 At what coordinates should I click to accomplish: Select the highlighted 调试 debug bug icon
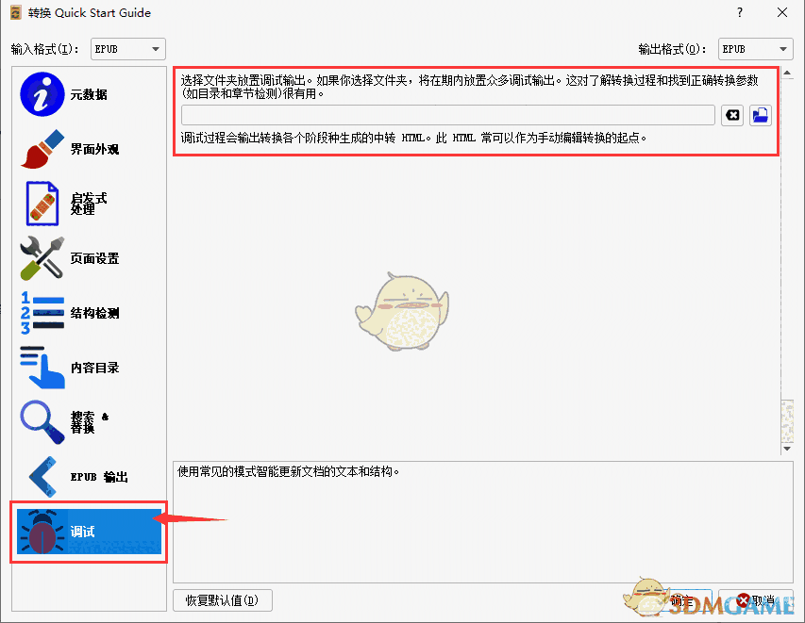41,532
